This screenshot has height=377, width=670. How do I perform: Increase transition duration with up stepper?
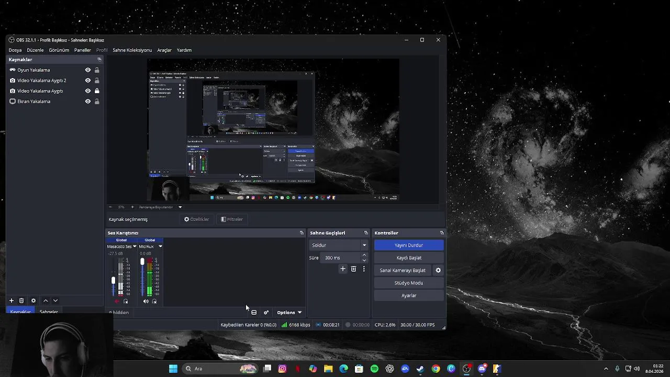coord(364,255)
